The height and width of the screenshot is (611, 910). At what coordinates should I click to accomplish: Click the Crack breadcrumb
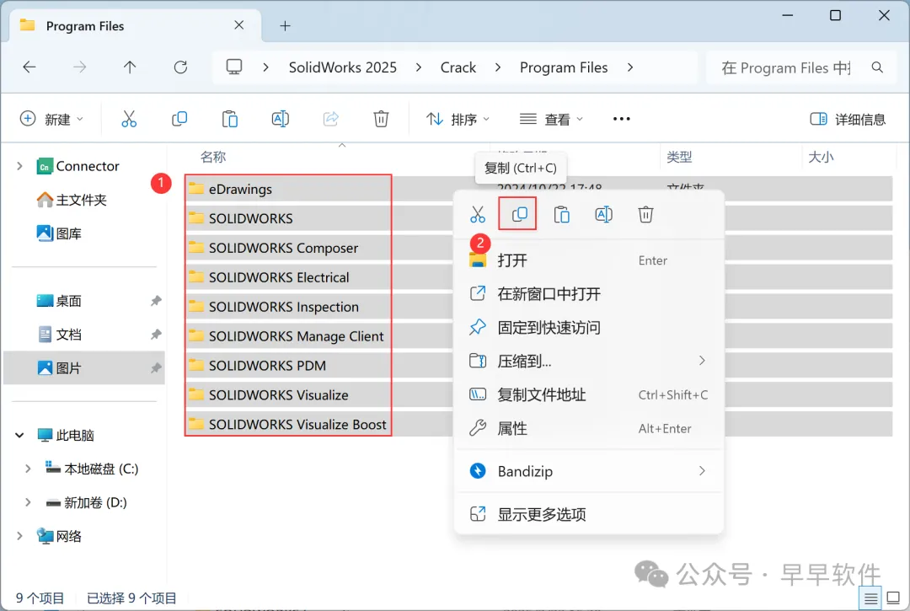(458, 67)
